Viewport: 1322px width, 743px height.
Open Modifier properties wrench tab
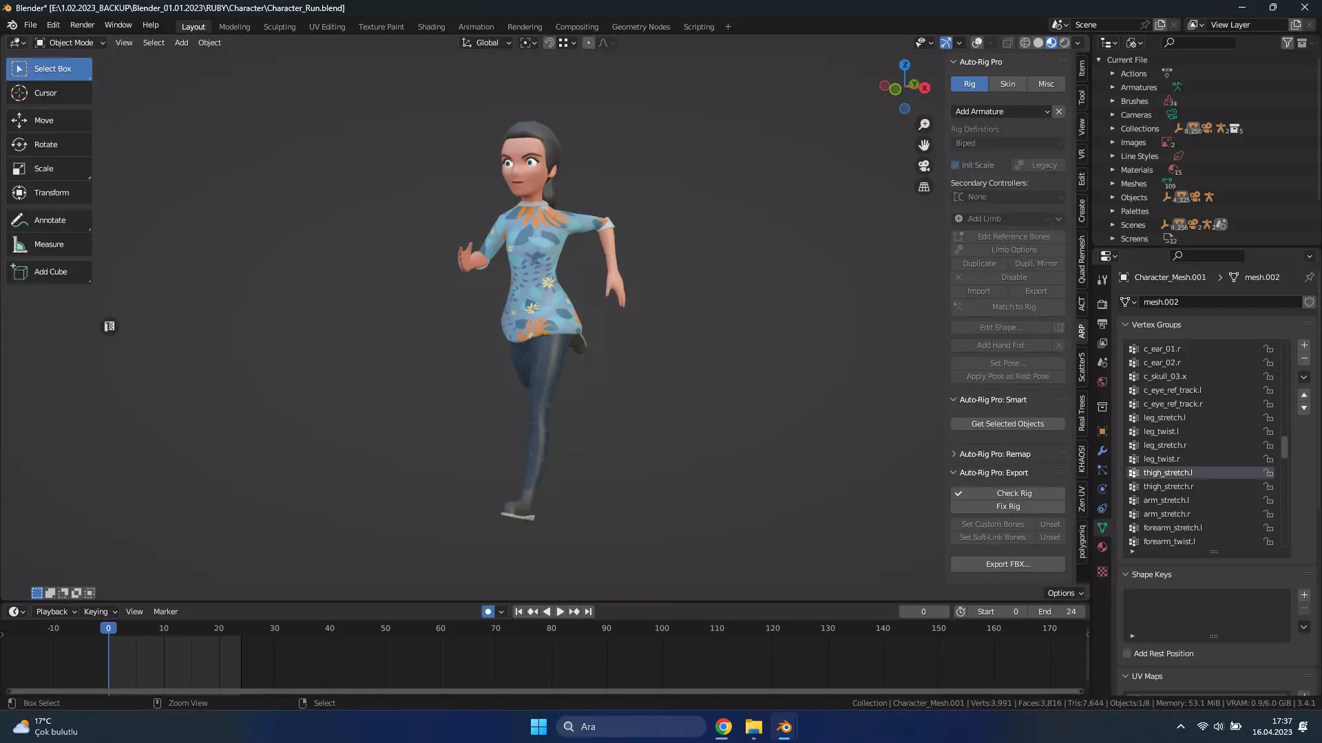coord(1102,451)
